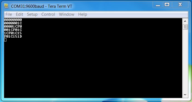Click the empty scrollbar track below thumb
The height and width of the screenshot is (102, 192).
(185, 61)
